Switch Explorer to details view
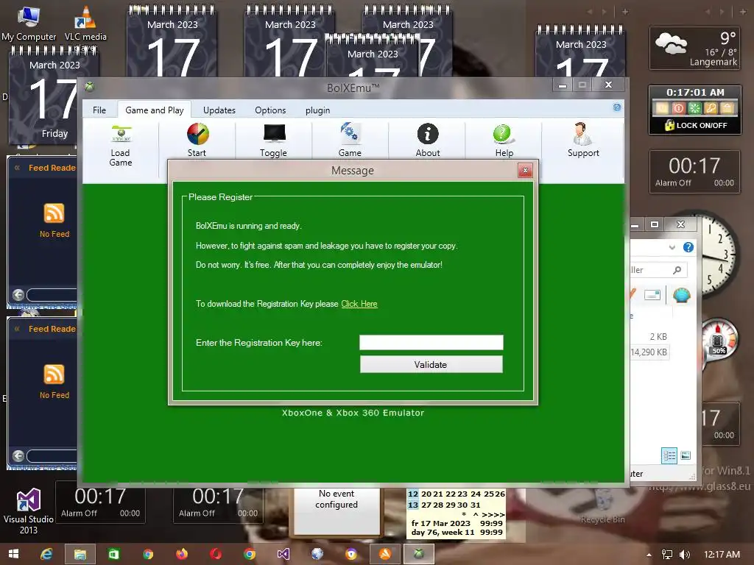Viewport: 754px width, 565px height. point(669,455)
